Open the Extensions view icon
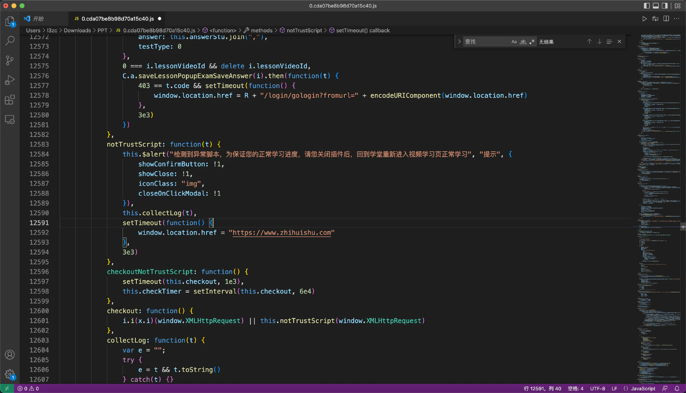This screenshot has width=686, height=393. click(10, 100)
